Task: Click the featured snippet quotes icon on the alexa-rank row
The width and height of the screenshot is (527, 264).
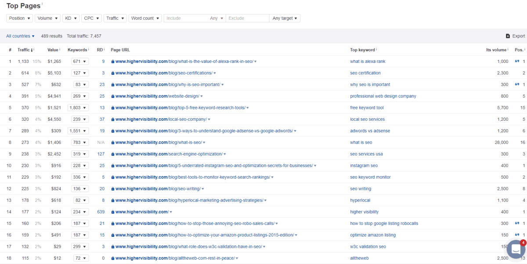Action: coord(517,61)
